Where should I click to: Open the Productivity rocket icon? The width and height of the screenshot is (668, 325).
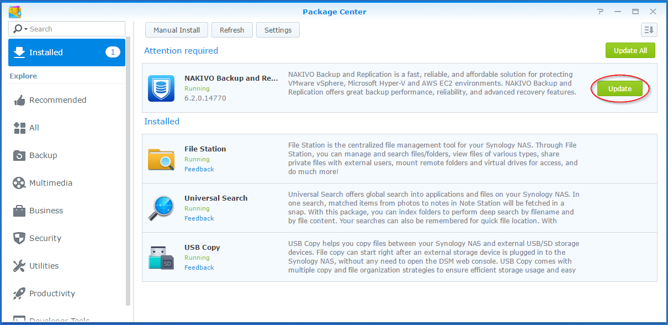[19, 293]
